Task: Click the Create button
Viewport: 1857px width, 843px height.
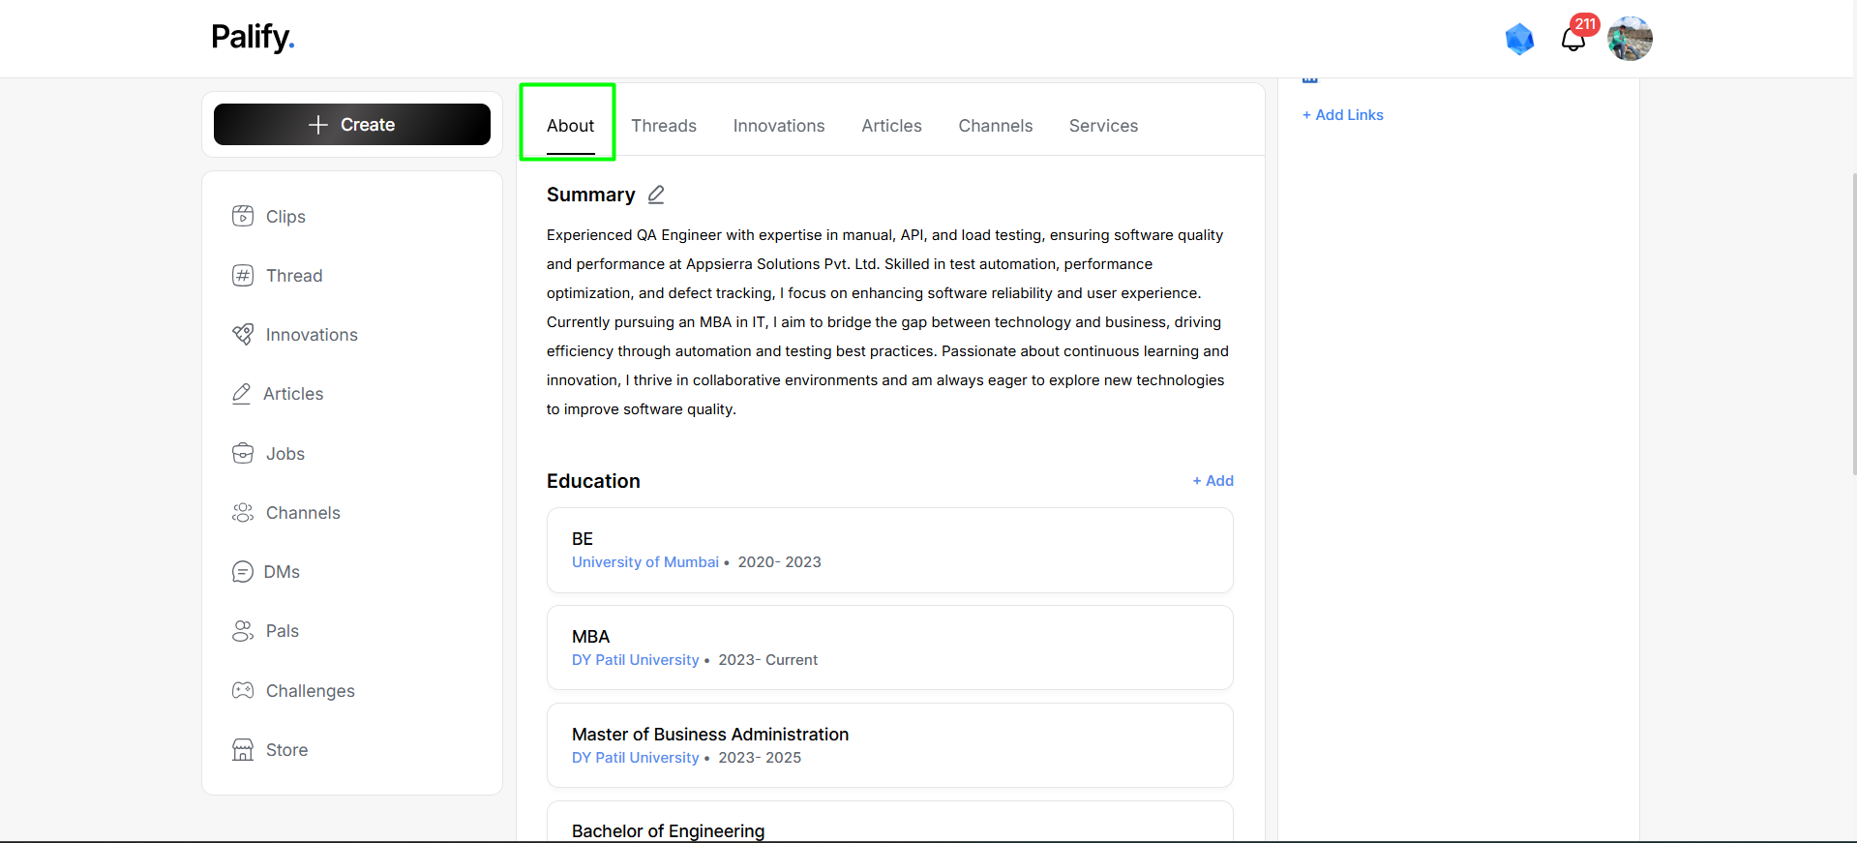Action: click(352, 125)
